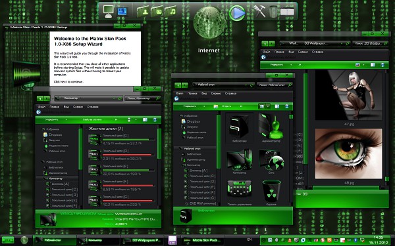Open Вид menu in Рабочий стол window
This screenshot has width=395, height=246.
(x=204, y=93)
